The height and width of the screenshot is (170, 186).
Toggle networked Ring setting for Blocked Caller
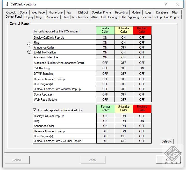(142, 121)
